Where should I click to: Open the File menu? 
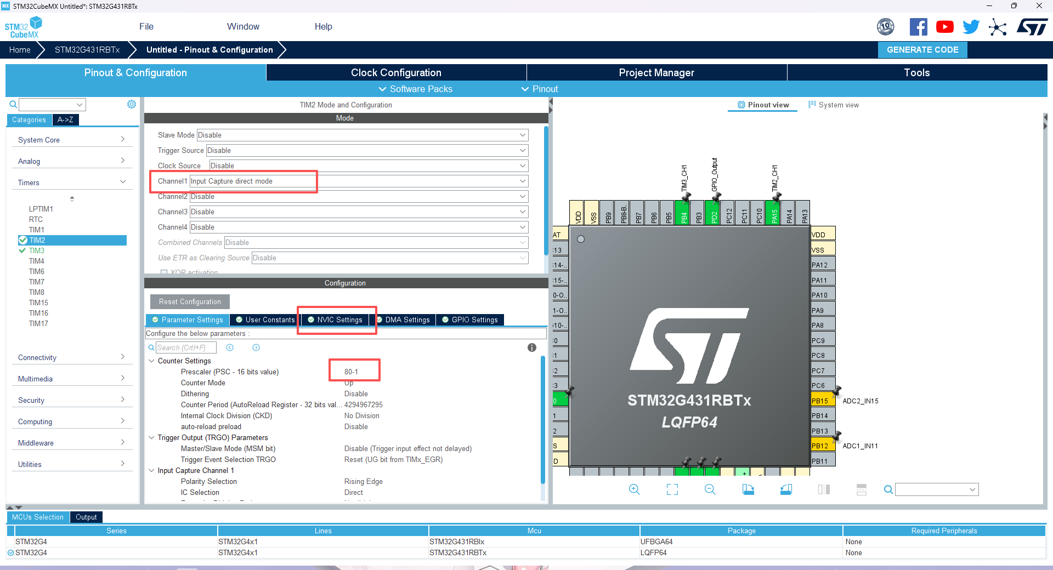point(146,26)
